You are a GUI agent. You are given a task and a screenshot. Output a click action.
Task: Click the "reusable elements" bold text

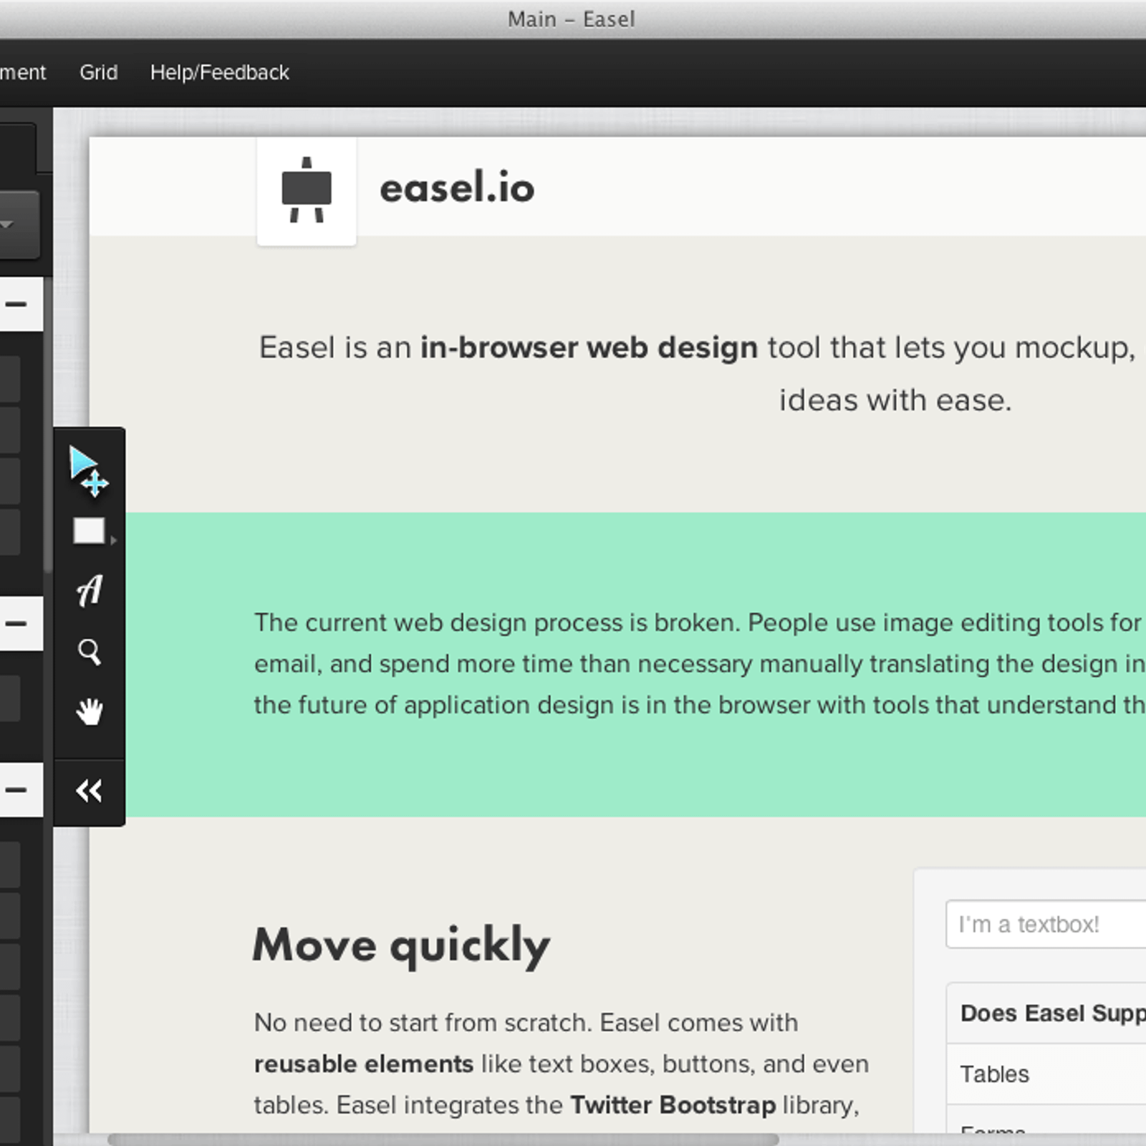click(x=364, y=1064)
